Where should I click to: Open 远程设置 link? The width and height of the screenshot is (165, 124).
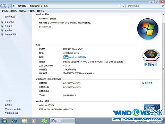coord(9,26)
